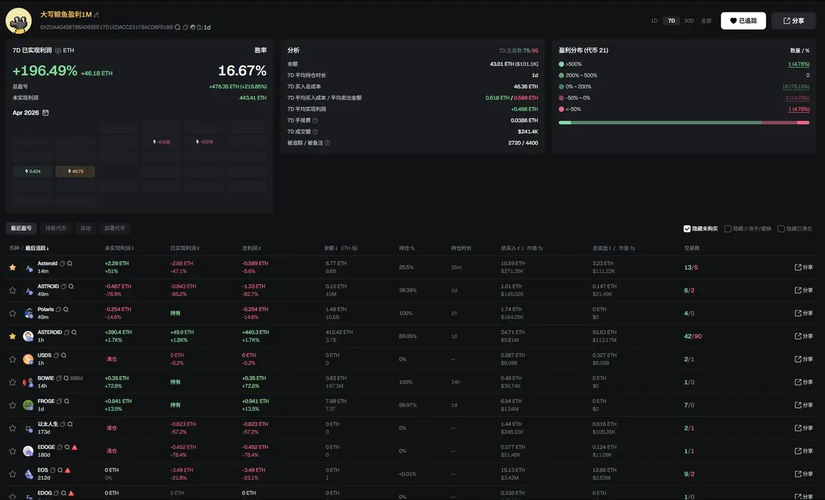Click the warning triangle icon on the EDOGE row
This screenshot has width=825, height=500.
(75, 447)
